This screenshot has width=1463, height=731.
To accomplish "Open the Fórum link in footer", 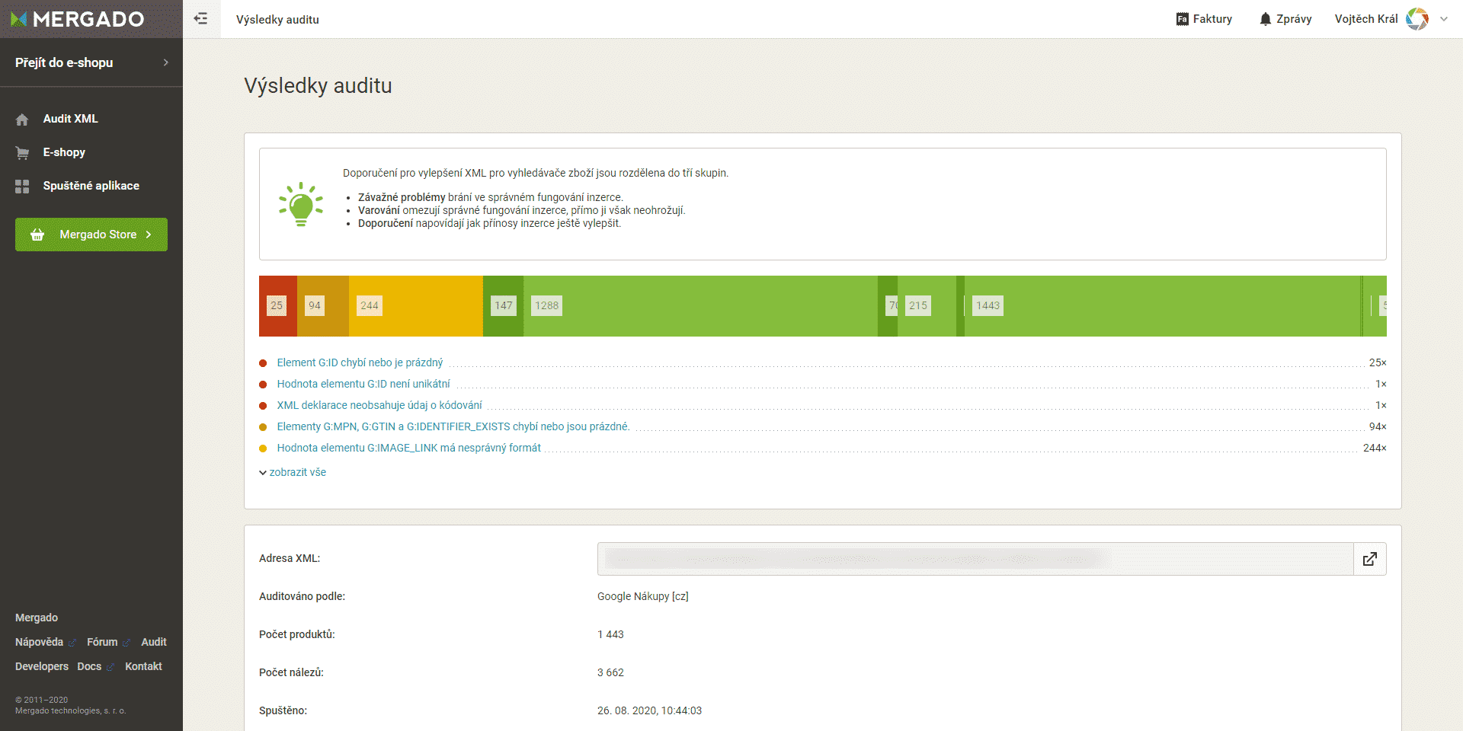I will click(x=102, y=642).
